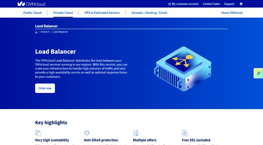263x145 pixels.
Task: Open the floating widget on right edge
Action: [258, 73]
